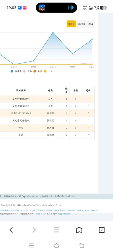This screenshot has height=252, width=113.
Task: Click quantity 6 in 星运 row
Action: (x=66, y=135)
